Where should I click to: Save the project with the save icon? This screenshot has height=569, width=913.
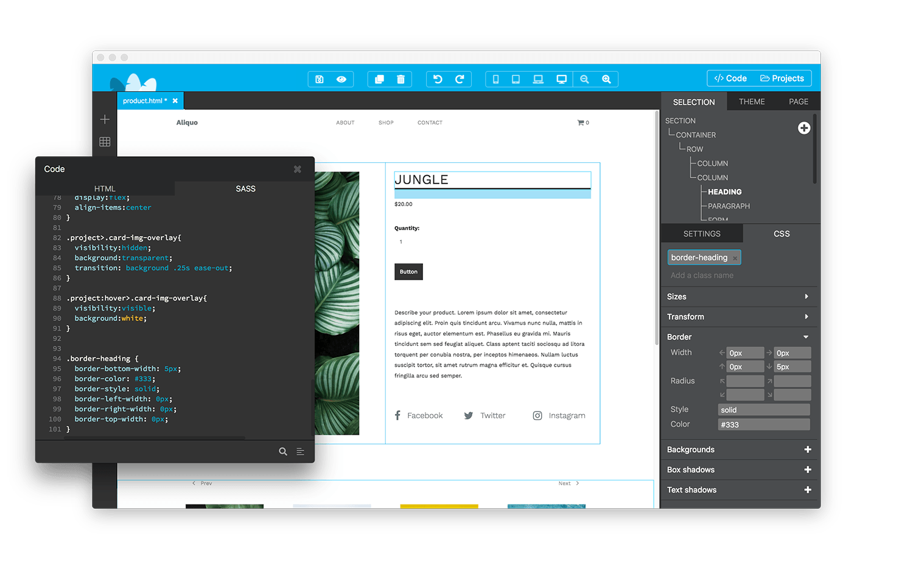pos(320,79)
